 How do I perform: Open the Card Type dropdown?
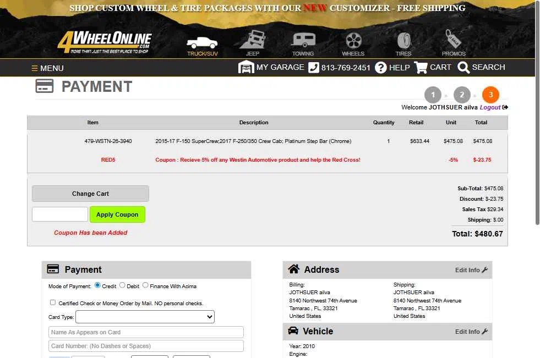(145, 317)
